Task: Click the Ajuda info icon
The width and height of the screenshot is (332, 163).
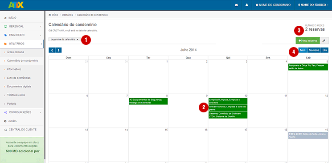Action: 5,121
